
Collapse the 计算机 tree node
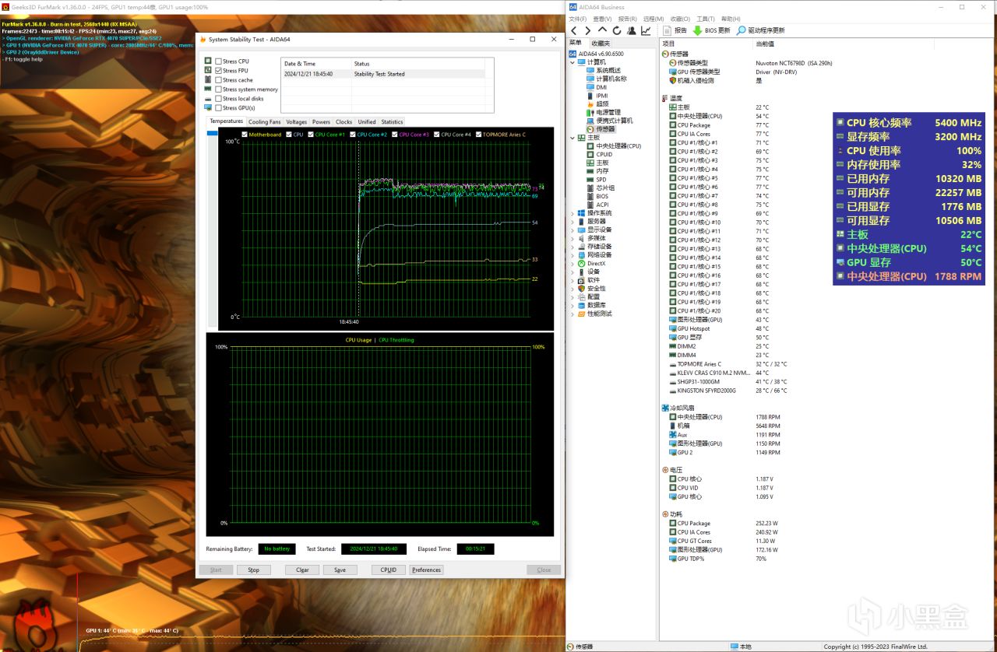click(572, 62)
